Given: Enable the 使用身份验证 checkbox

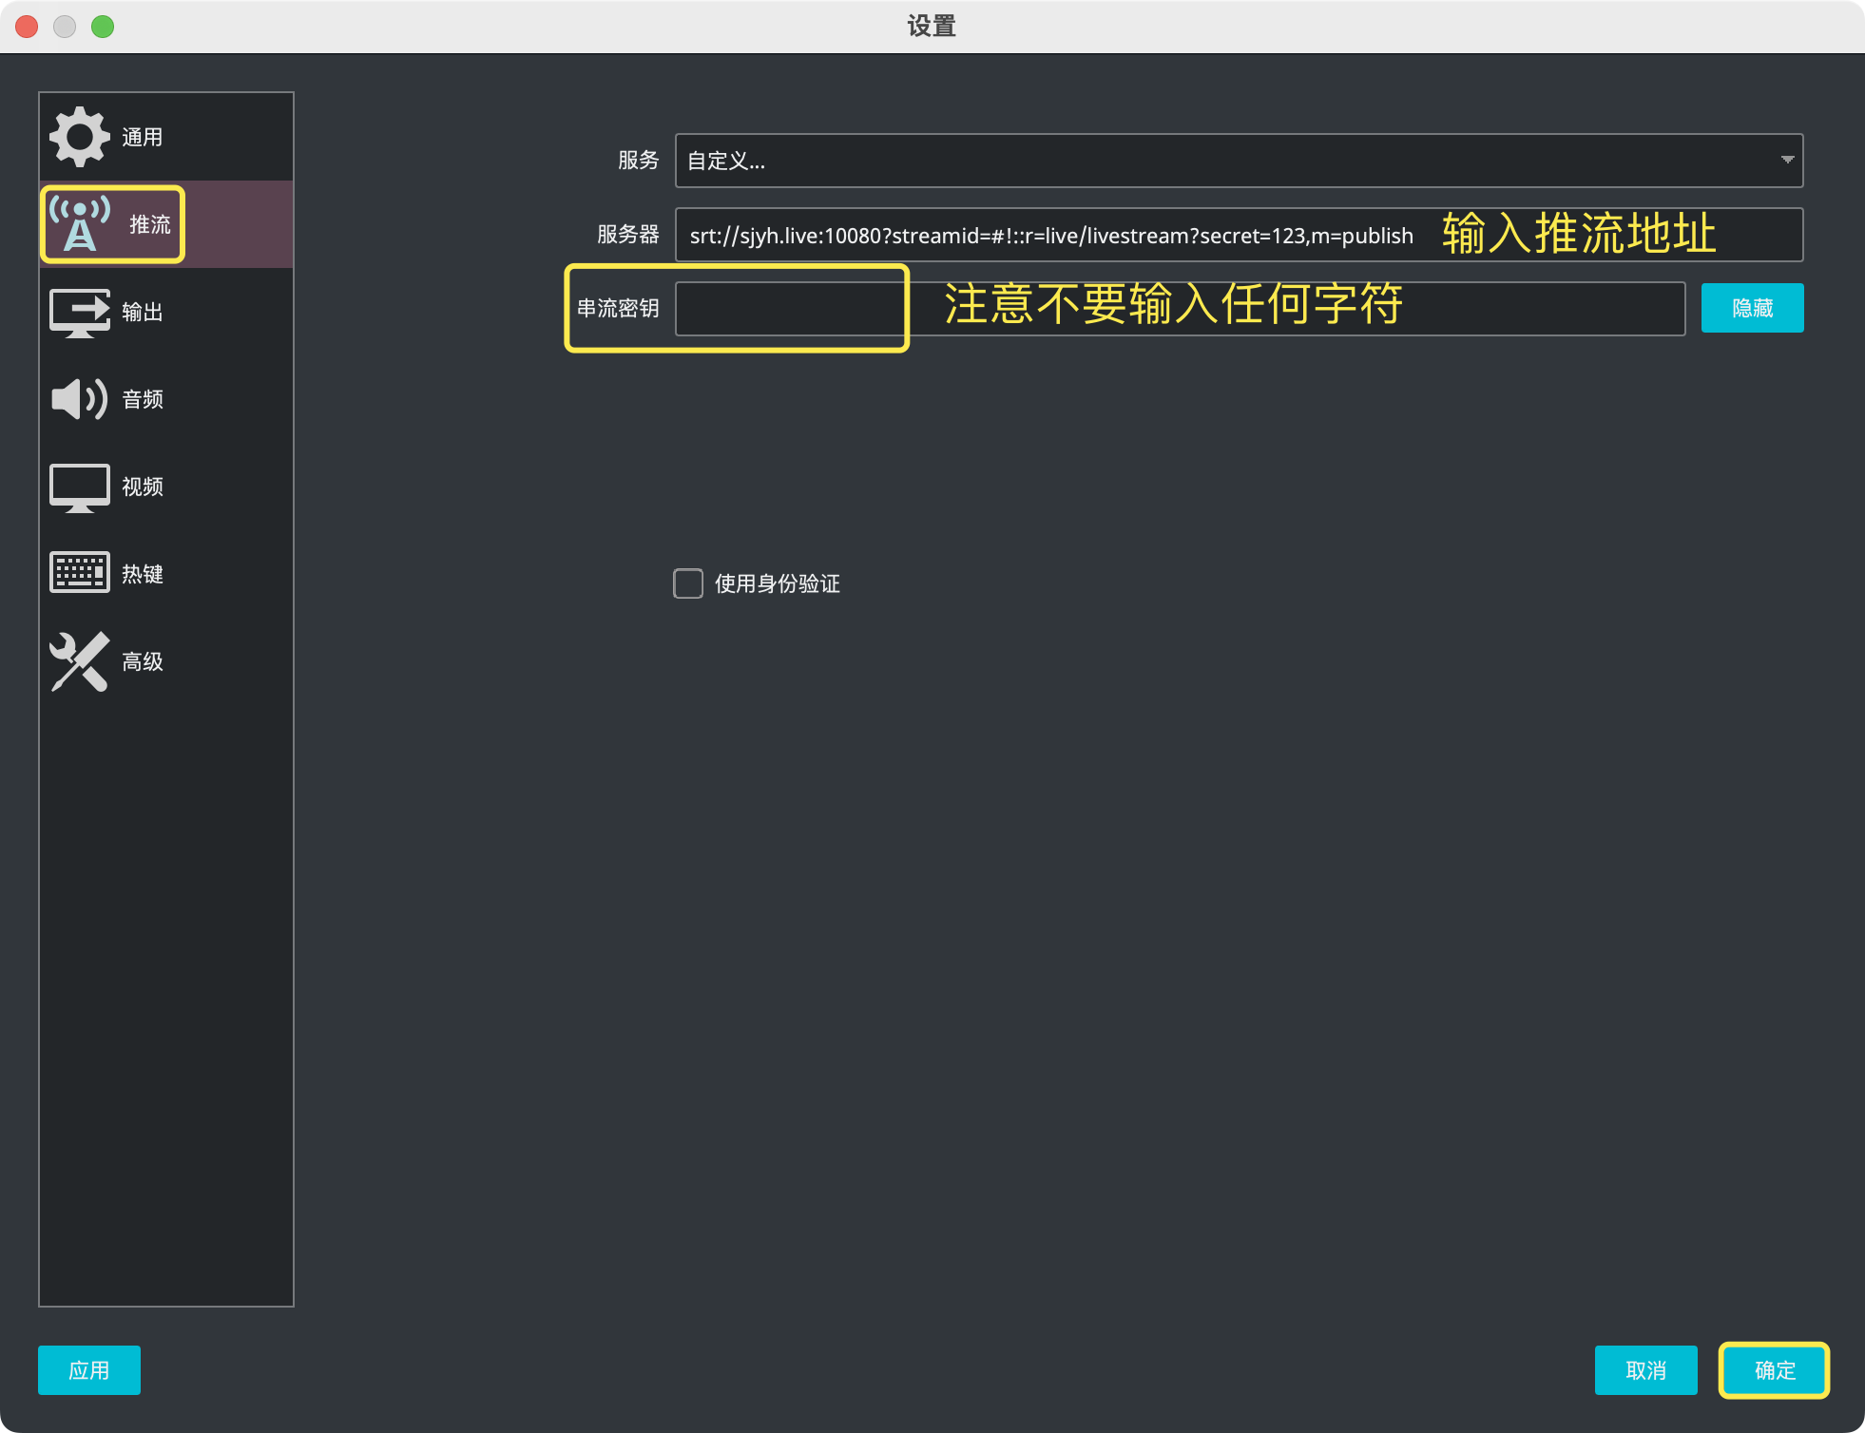Looking at the screenshot, I should 688,583.
